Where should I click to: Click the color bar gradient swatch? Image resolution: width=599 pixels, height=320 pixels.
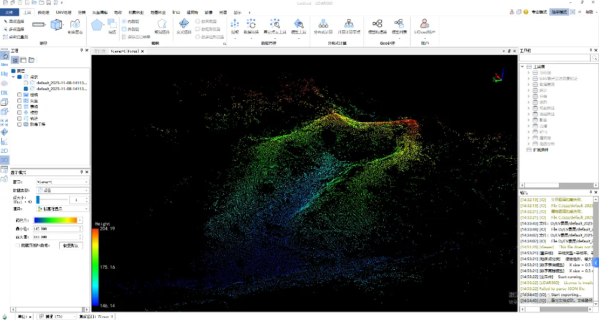[56, 220]
